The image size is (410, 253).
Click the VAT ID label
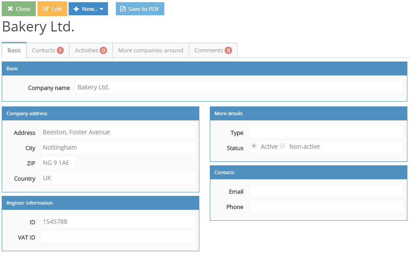26,237
